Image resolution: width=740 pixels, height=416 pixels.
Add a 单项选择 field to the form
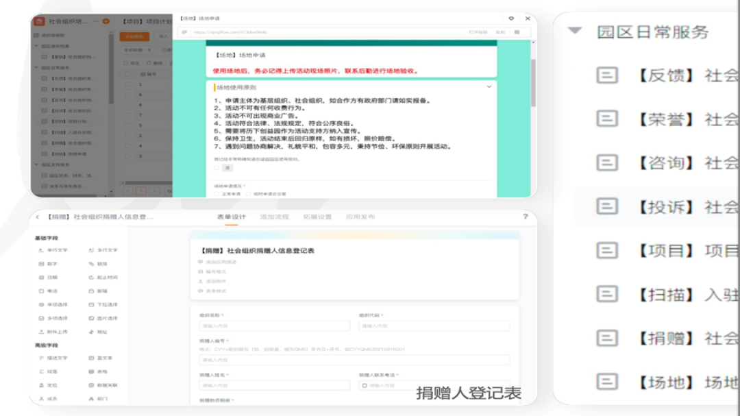click(53, 305)
